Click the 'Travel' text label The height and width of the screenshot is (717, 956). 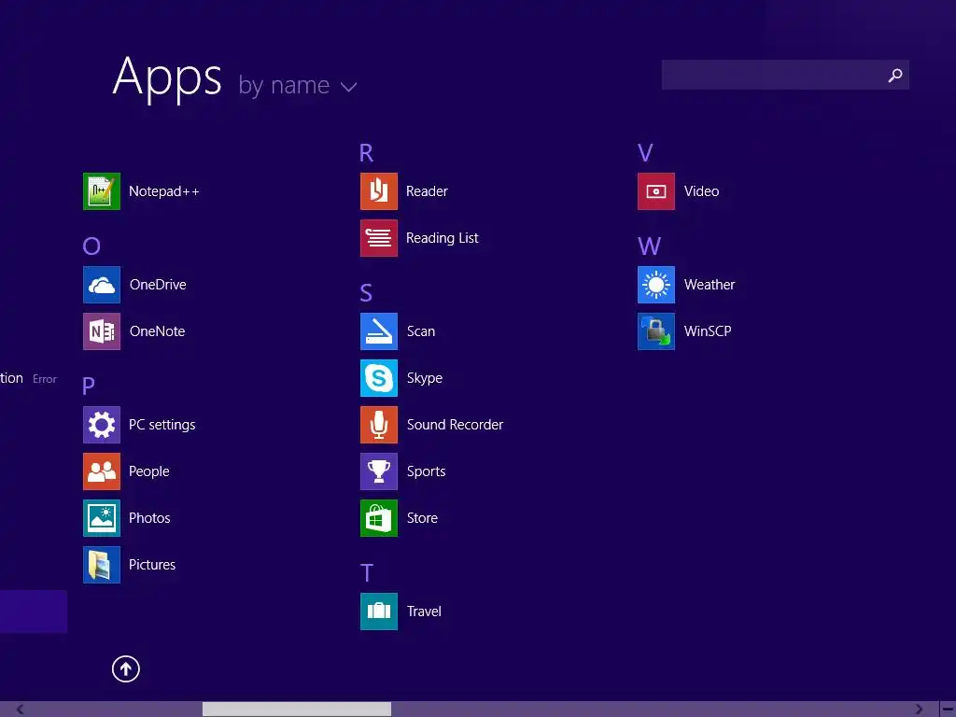[x=424, y=611]
